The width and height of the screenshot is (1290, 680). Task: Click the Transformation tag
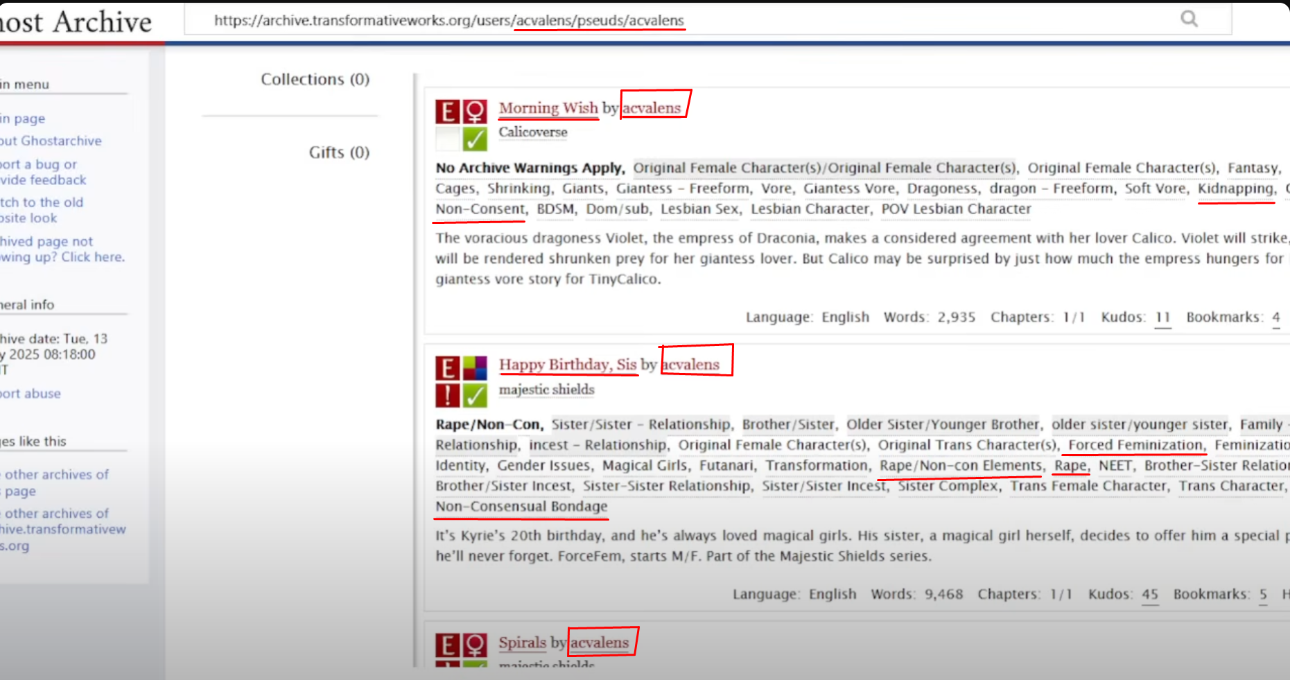(x=817, y=466)
